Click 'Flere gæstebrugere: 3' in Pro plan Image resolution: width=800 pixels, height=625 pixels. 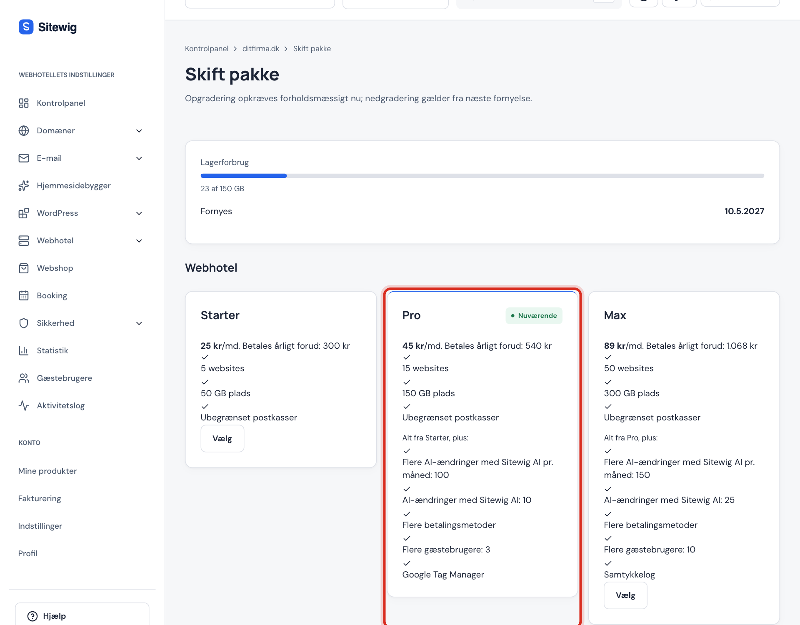(446, 550)
